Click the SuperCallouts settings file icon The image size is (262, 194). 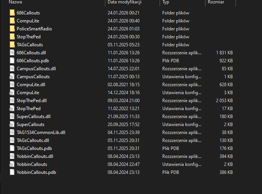(13, 125)
